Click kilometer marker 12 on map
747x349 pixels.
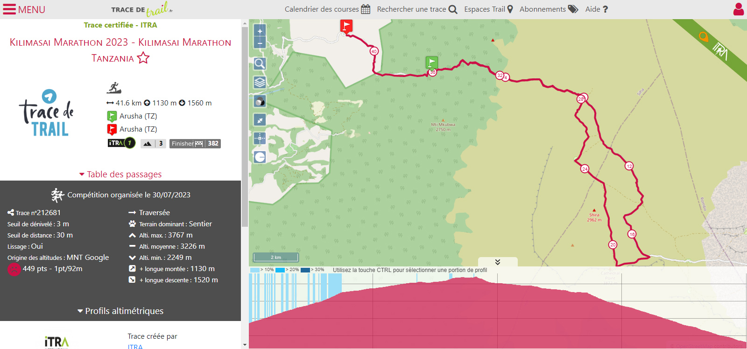tap(629, 166)
